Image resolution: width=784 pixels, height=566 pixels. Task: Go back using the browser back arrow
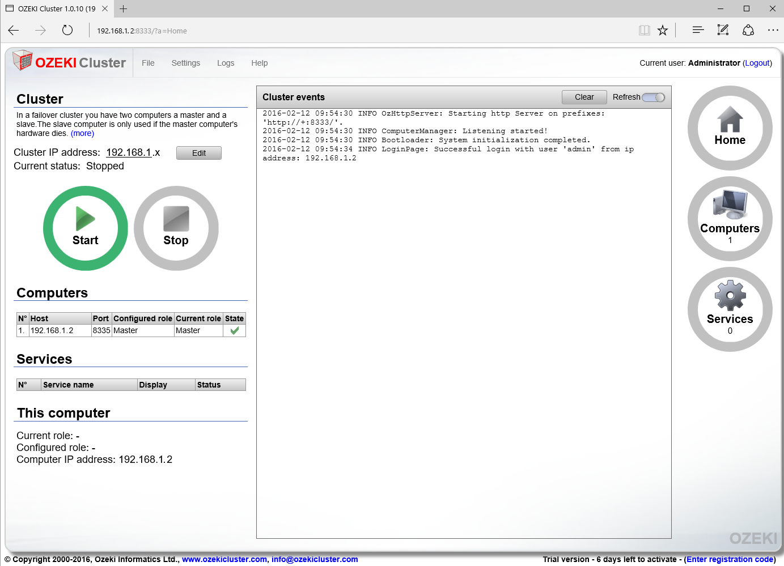click(x=14, y=31)
